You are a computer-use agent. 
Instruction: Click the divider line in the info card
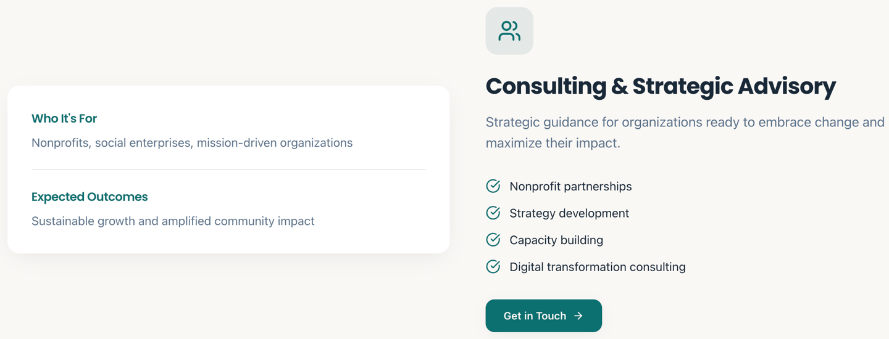click(x=228, y=169)
